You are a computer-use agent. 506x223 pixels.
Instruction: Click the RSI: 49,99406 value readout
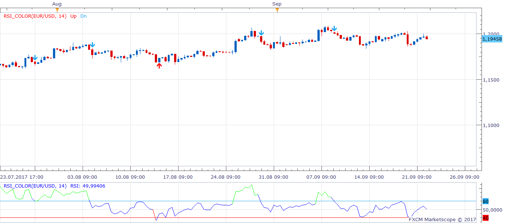87,186
